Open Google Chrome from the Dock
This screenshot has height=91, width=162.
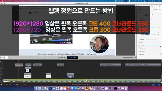[47, 88]
